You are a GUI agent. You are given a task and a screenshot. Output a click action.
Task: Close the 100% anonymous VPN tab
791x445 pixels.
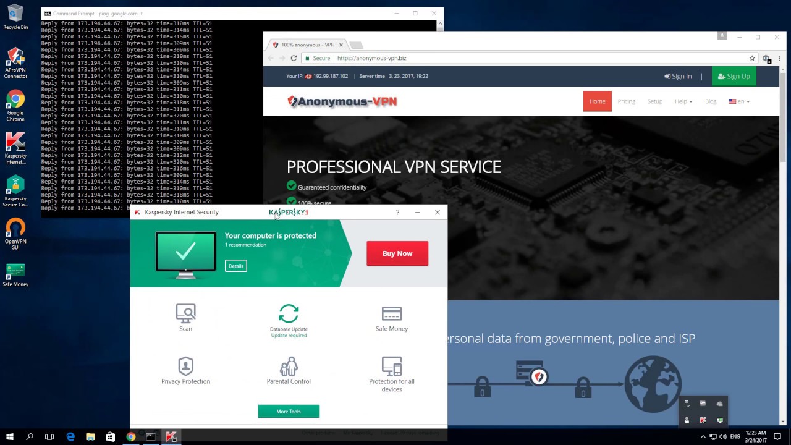point(341,44)
